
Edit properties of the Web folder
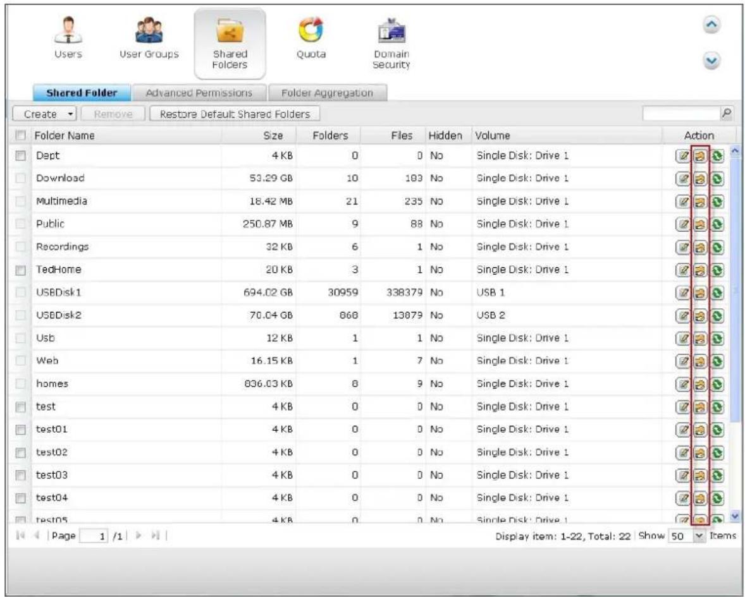pos(683,361)
